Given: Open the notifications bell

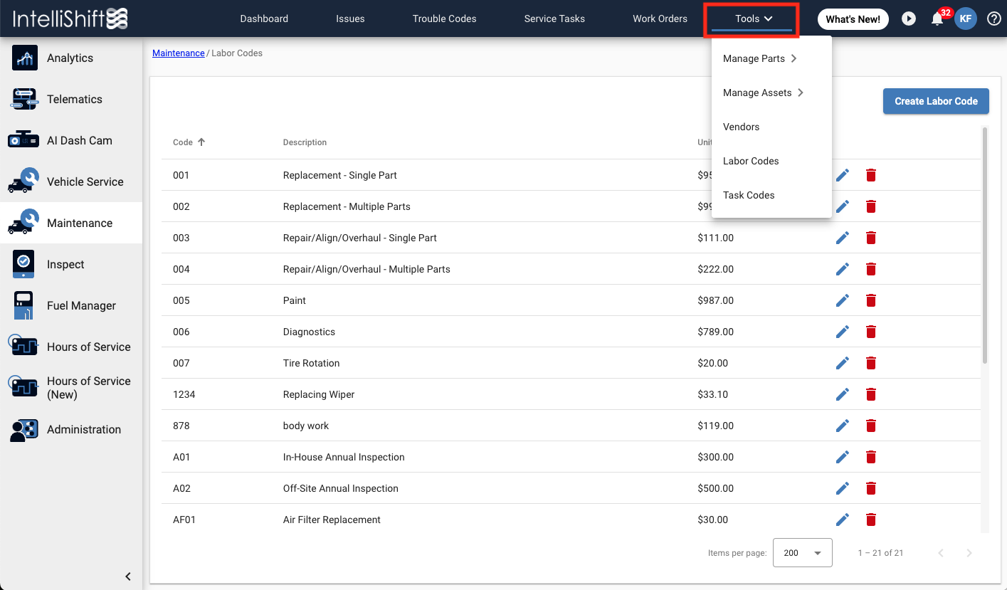Looking at the screenshot, I should pos(937,19).
